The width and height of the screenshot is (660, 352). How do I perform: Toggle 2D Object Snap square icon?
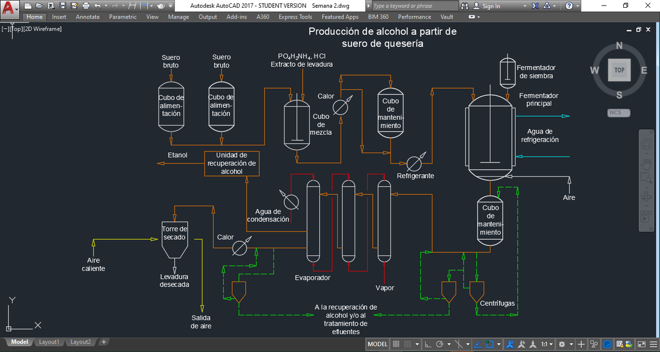[x=490, y=344]
